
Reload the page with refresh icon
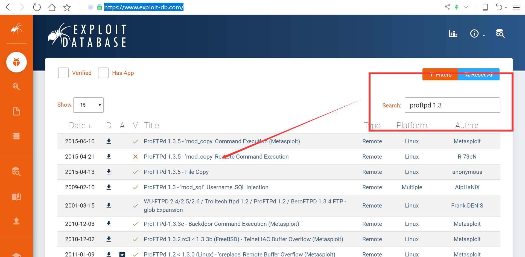[37, 7]
